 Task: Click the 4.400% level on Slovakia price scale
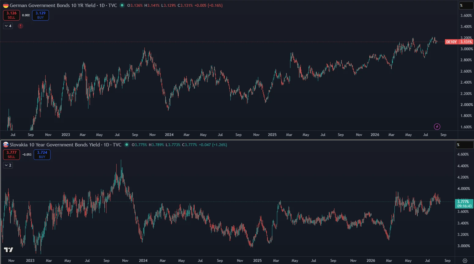[x=463, y=166]
